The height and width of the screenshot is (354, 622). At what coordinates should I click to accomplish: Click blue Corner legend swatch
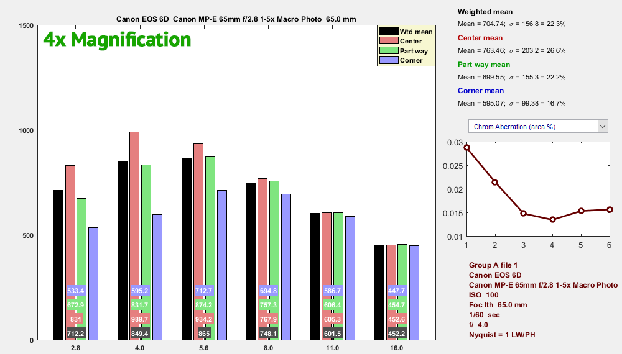point(388,60)
